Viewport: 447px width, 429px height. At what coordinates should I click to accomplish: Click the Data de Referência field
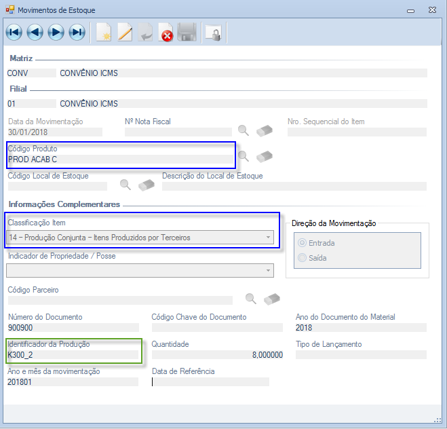[210, 381]
